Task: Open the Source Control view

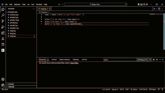Action: point(3,21)
